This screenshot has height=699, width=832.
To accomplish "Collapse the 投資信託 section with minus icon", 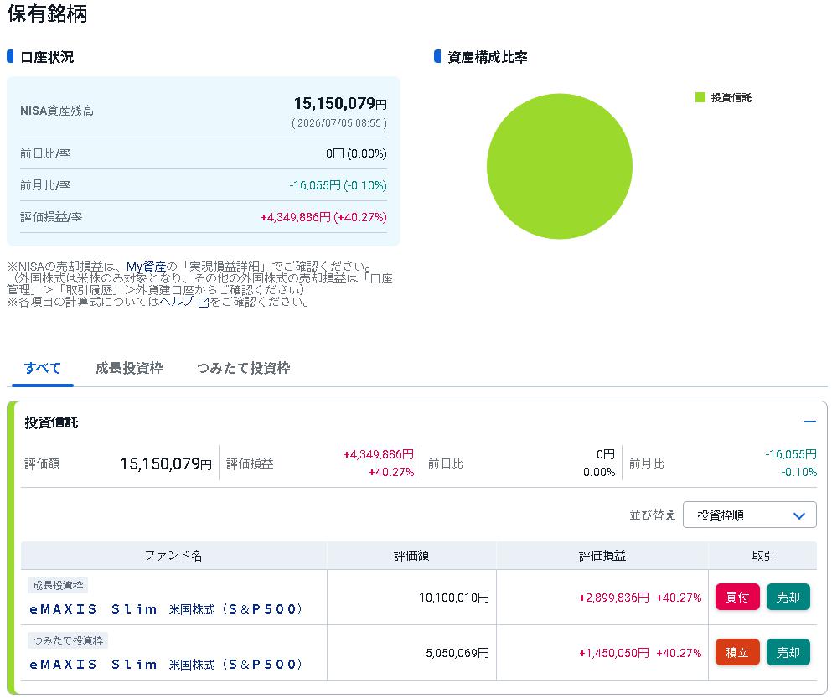I will pyautogui.click(x=809, y=422).
